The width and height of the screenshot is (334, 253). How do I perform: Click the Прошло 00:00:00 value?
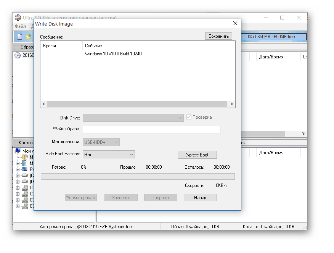click(x=154, y=167)
